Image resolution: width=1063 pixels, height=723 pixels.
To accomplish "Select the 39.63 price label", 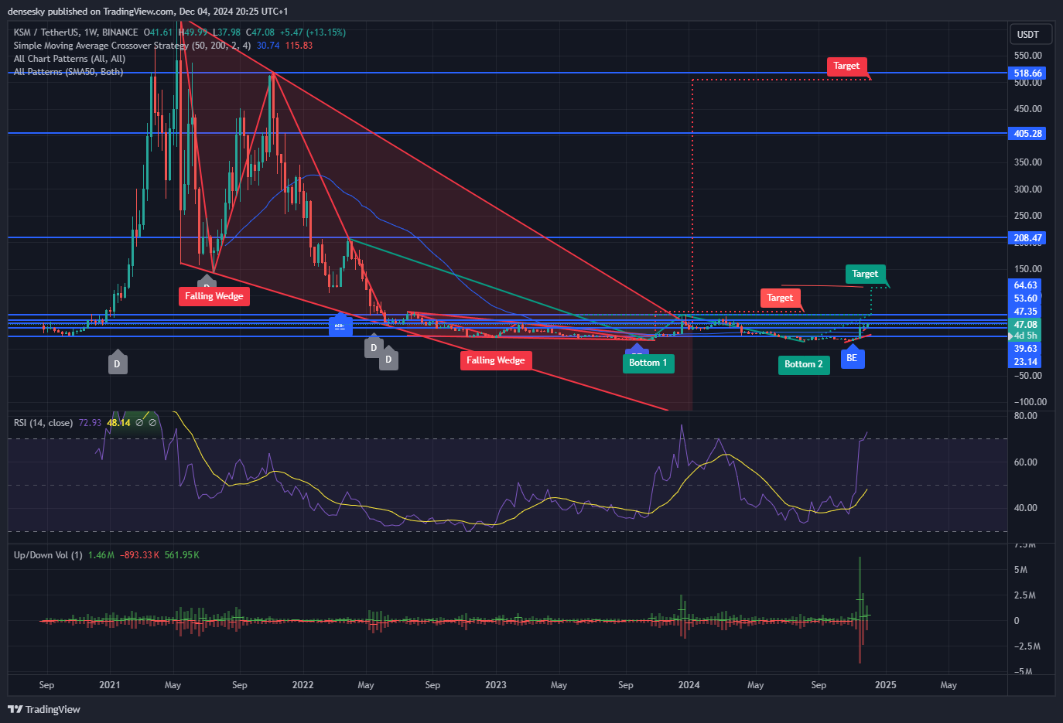I will point(1026,349).
